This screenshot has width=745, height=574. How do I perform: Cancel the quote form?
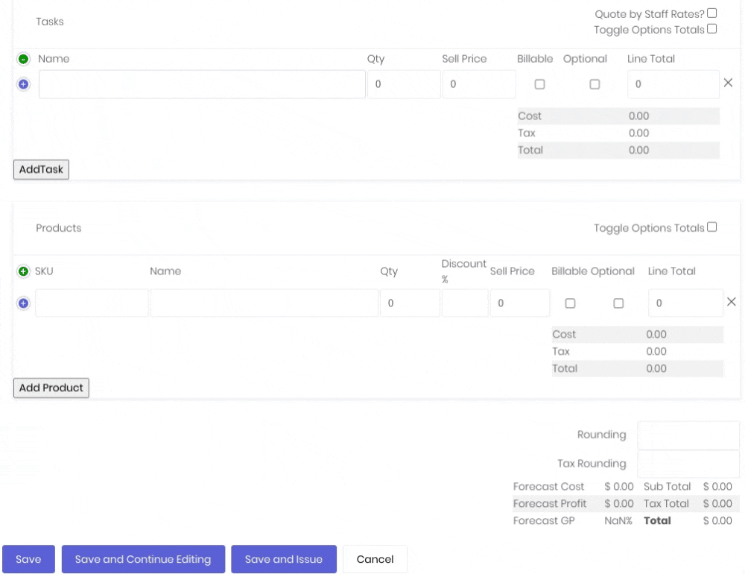pyautogui.click(x=375, y=559)
